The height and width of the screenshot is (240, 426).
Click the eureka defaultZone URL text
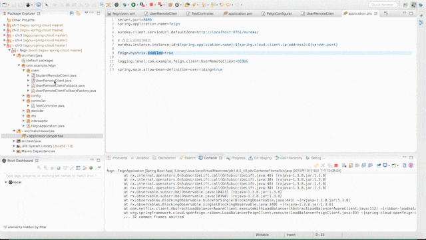(x=228, y=32)
